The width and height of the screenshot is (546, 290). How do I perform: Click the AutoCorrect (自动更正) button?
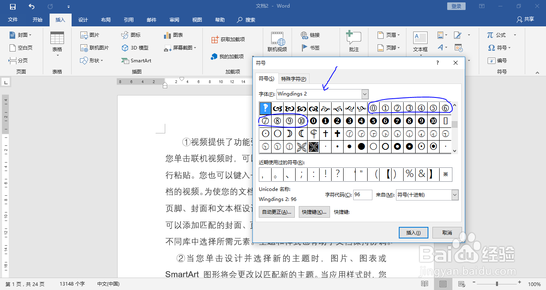(x=277, y=212)
